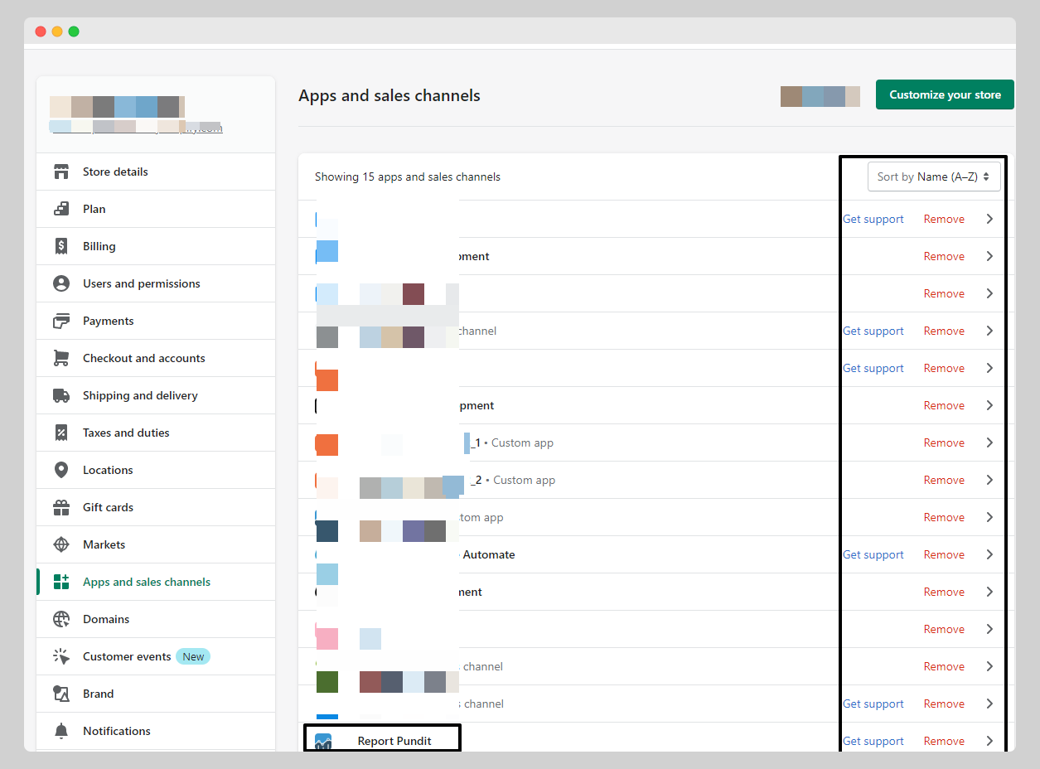Click the Users and permissions person icon

point(60,283)
